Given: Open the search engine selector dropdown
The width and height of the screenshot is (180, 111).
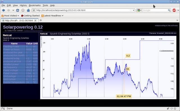Looking at the screenshot, I should click(x=139, y=10).
